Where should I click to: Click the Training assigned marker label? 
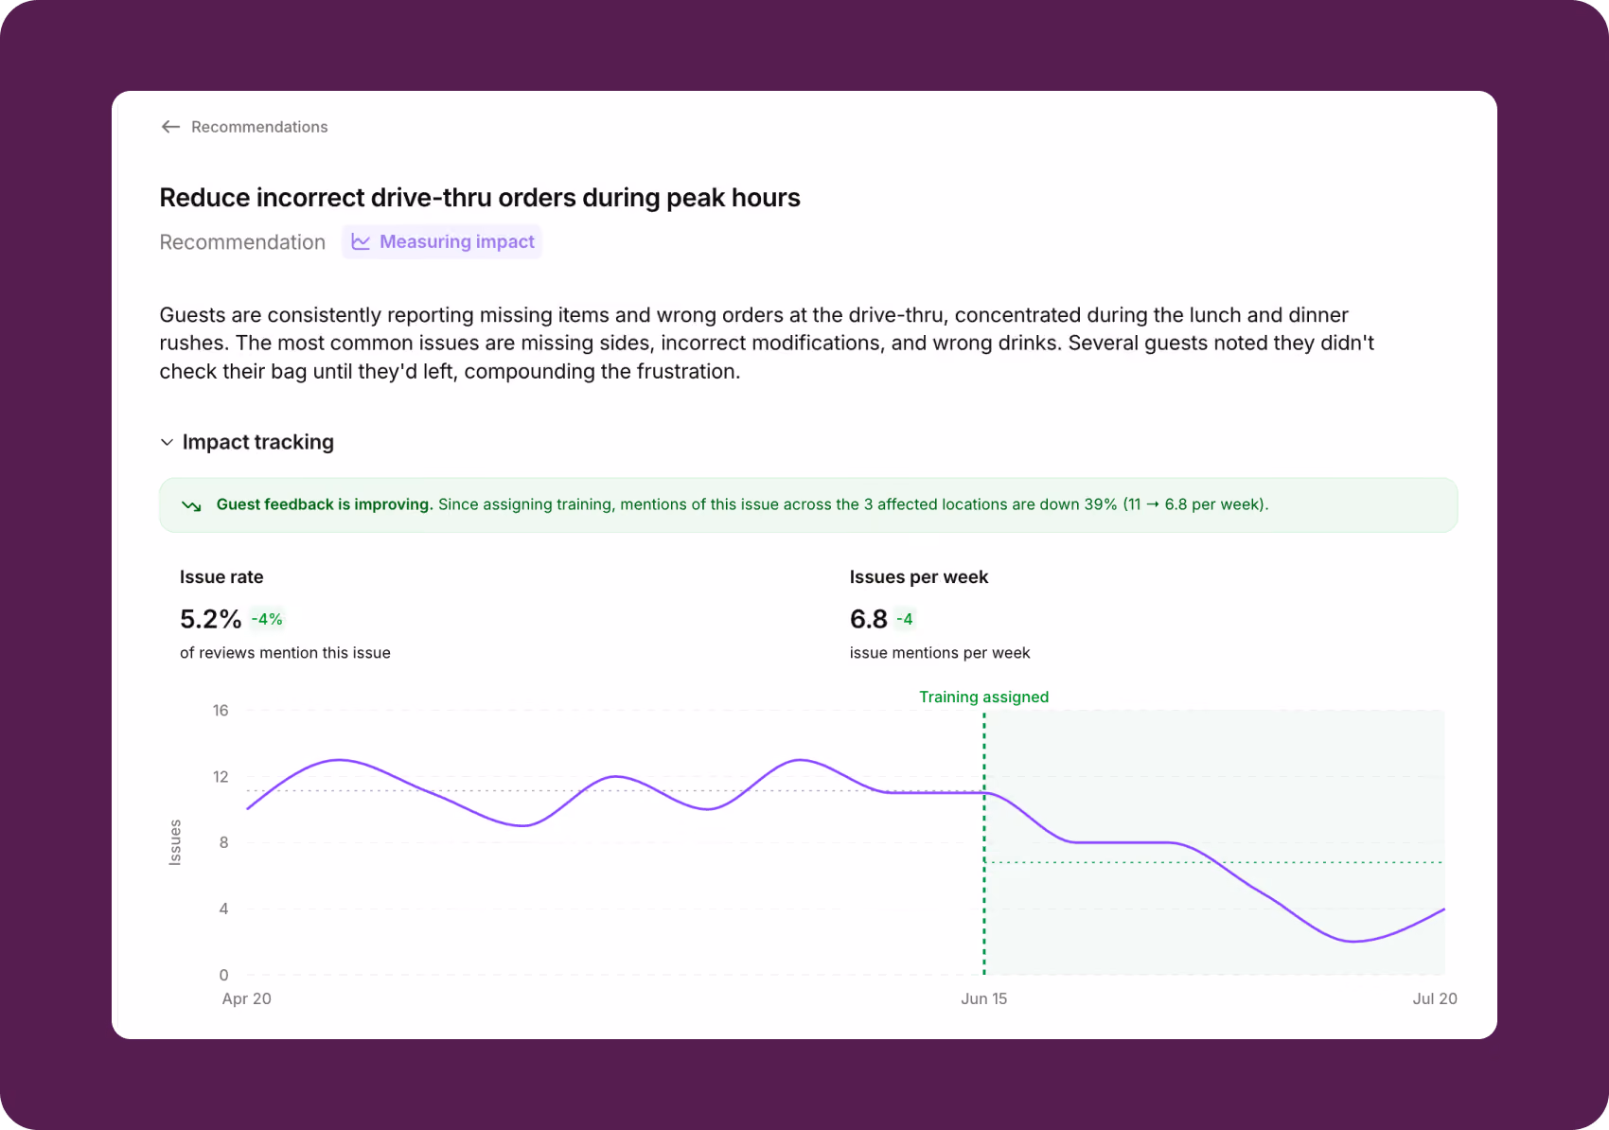984,697
